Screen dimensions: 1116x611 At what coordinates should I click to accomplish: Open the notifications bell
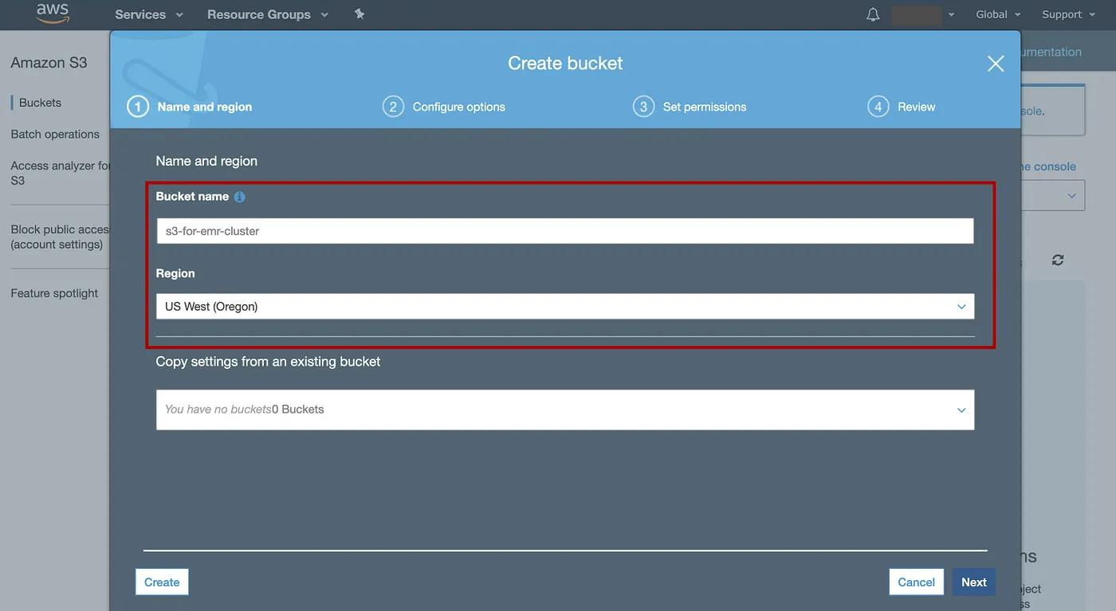873,14
